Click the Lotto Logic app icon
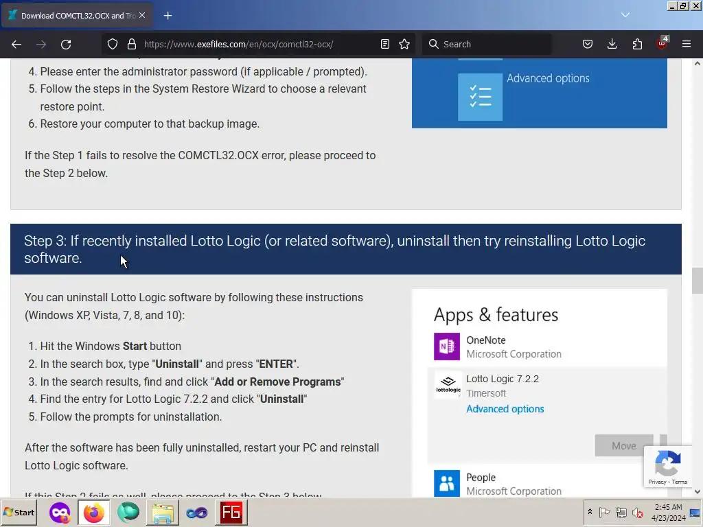Viewport: 703px width, 527px height. click(448, 385)
